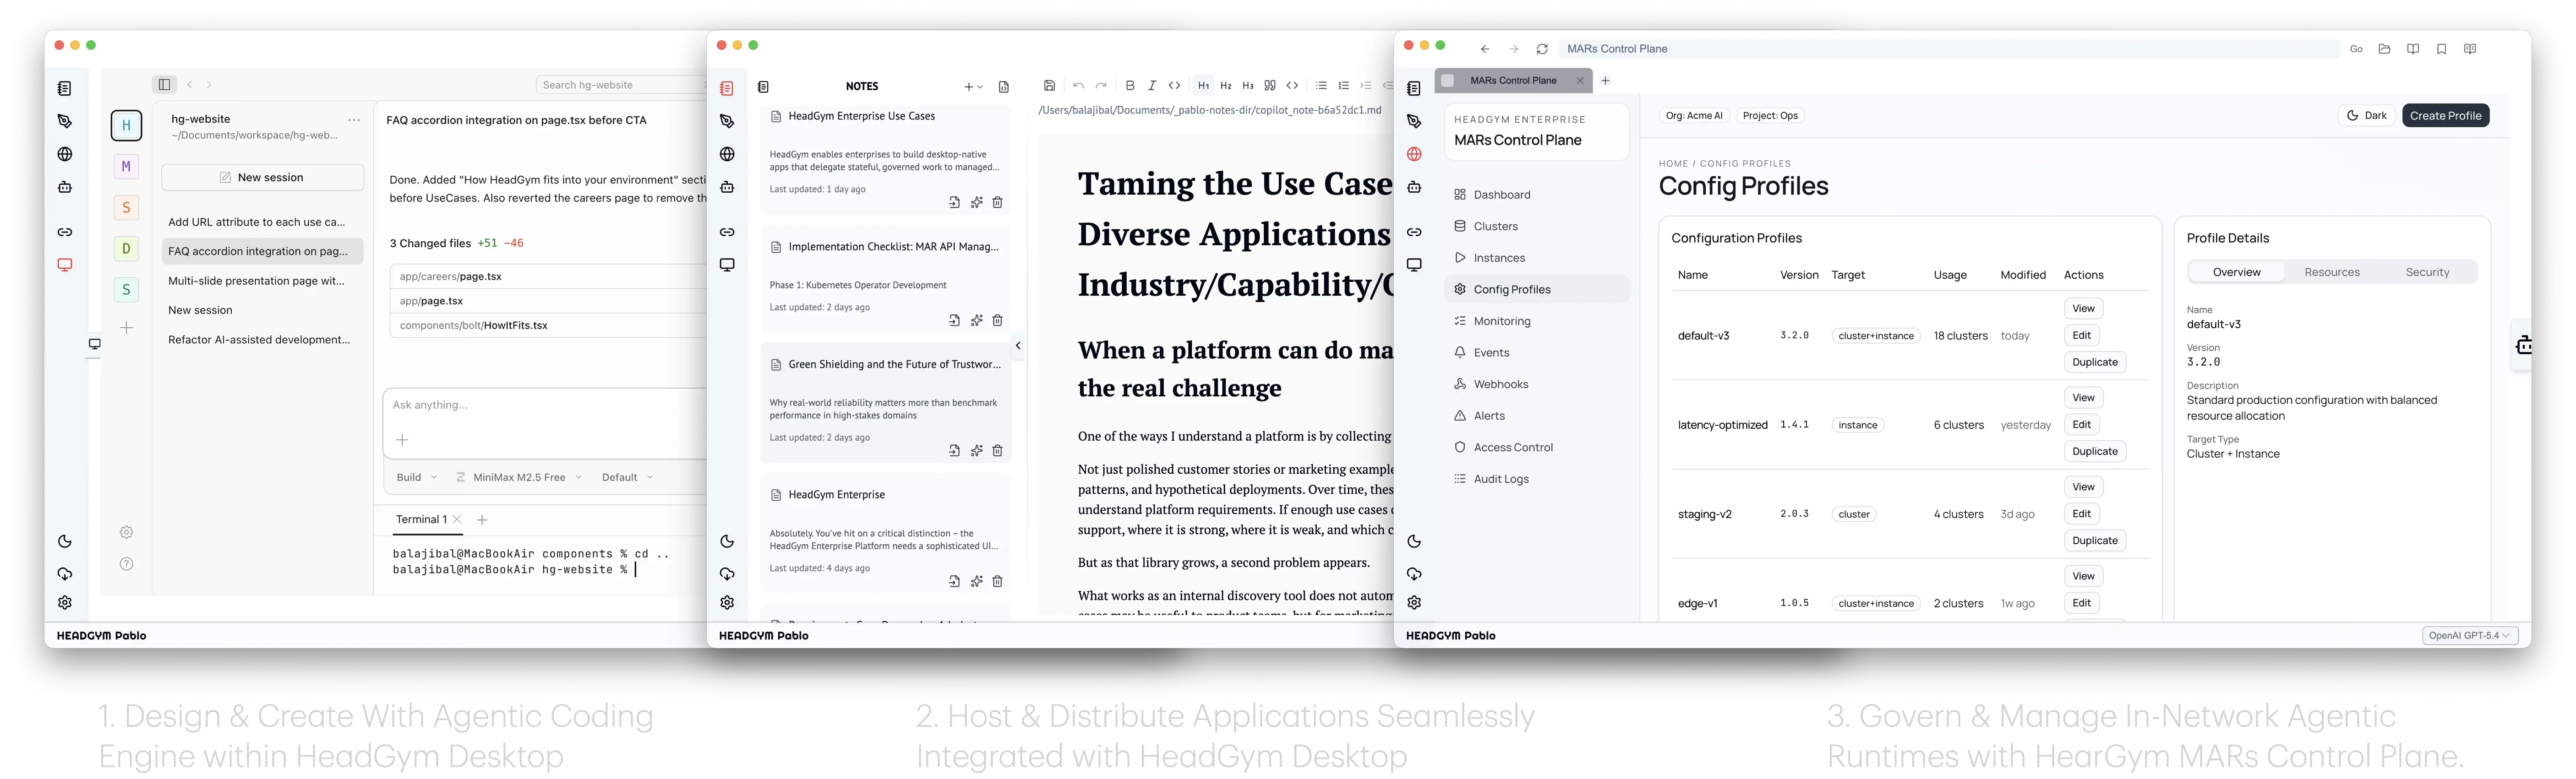Viewport: 2576px width, 779px height.
Task: Insert a numbered list in the Notes editor
Action: (x=1344, y=86)
